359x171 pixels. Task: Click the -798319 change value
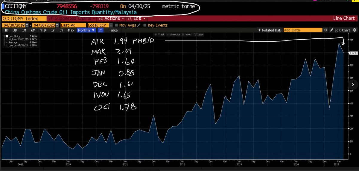[x=99, y=6]
